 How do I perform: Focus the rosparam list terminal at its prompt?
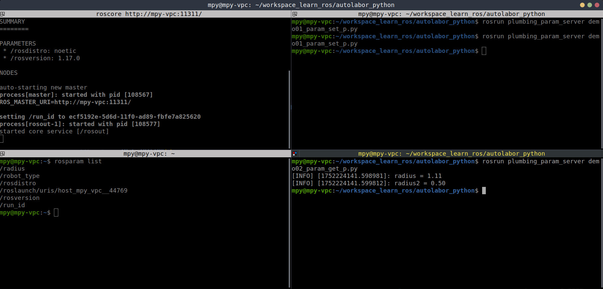click(56, 213)
